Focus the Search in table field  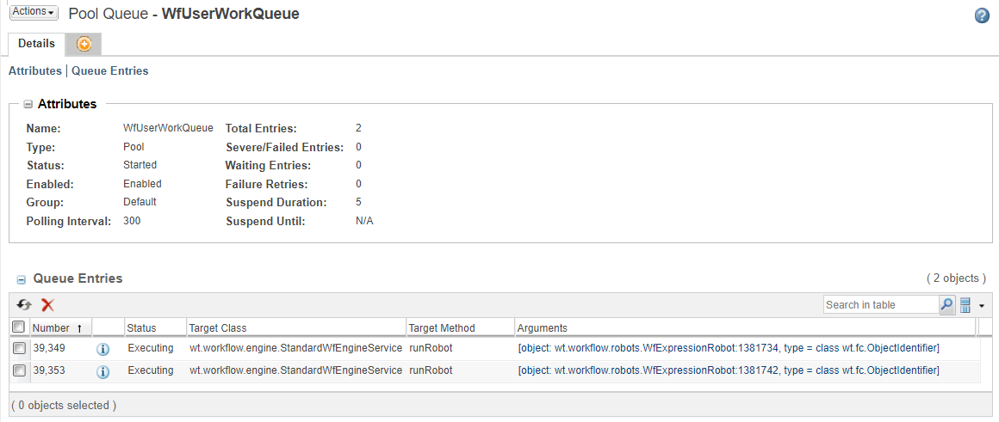[x=880, y=305]
